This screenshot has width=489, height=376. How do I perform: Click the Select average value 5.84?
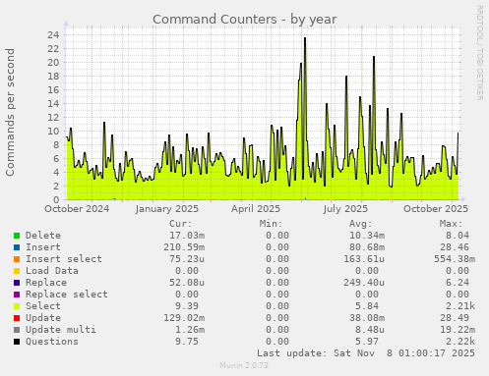pos(367,306)
